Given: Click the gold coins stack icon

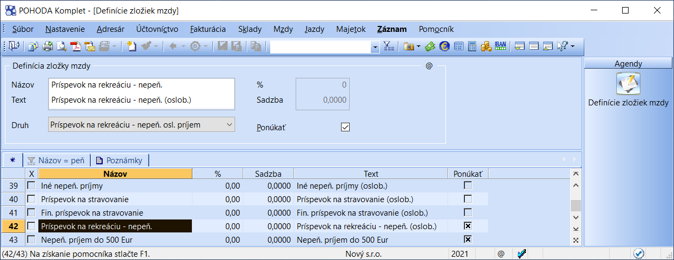Looking at the screenshot, I should pos(486,46).
